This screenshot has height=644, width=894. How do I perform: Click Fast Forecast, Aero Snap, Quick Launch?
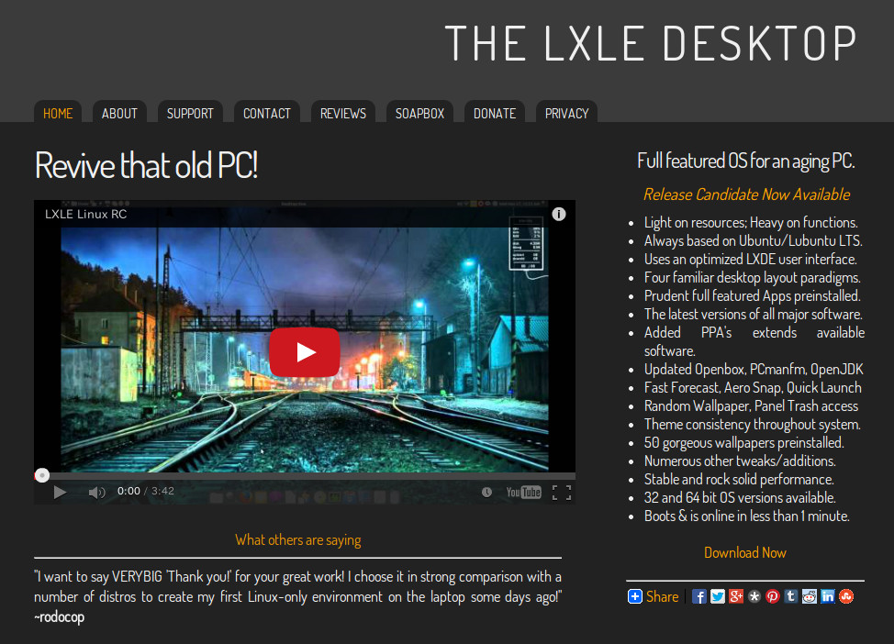(x=753, y=387)
